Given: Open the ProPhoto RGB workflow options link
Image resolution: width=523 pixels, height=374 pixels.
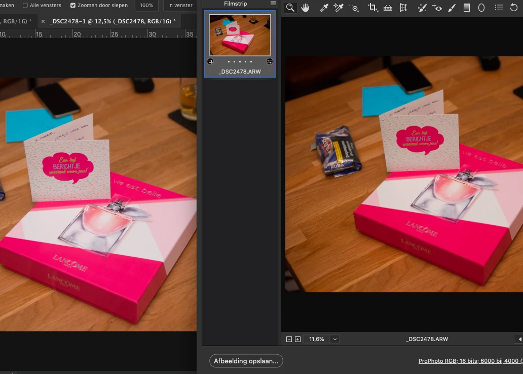Looking at the screenshot, I should (x=471, y=361).
